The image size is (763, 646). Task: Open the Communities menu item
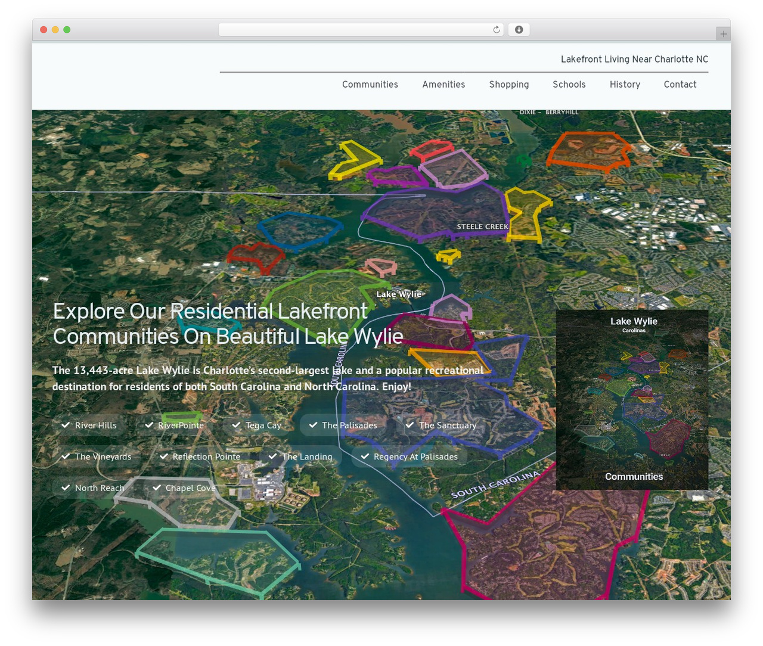click(x=370, y=85)
